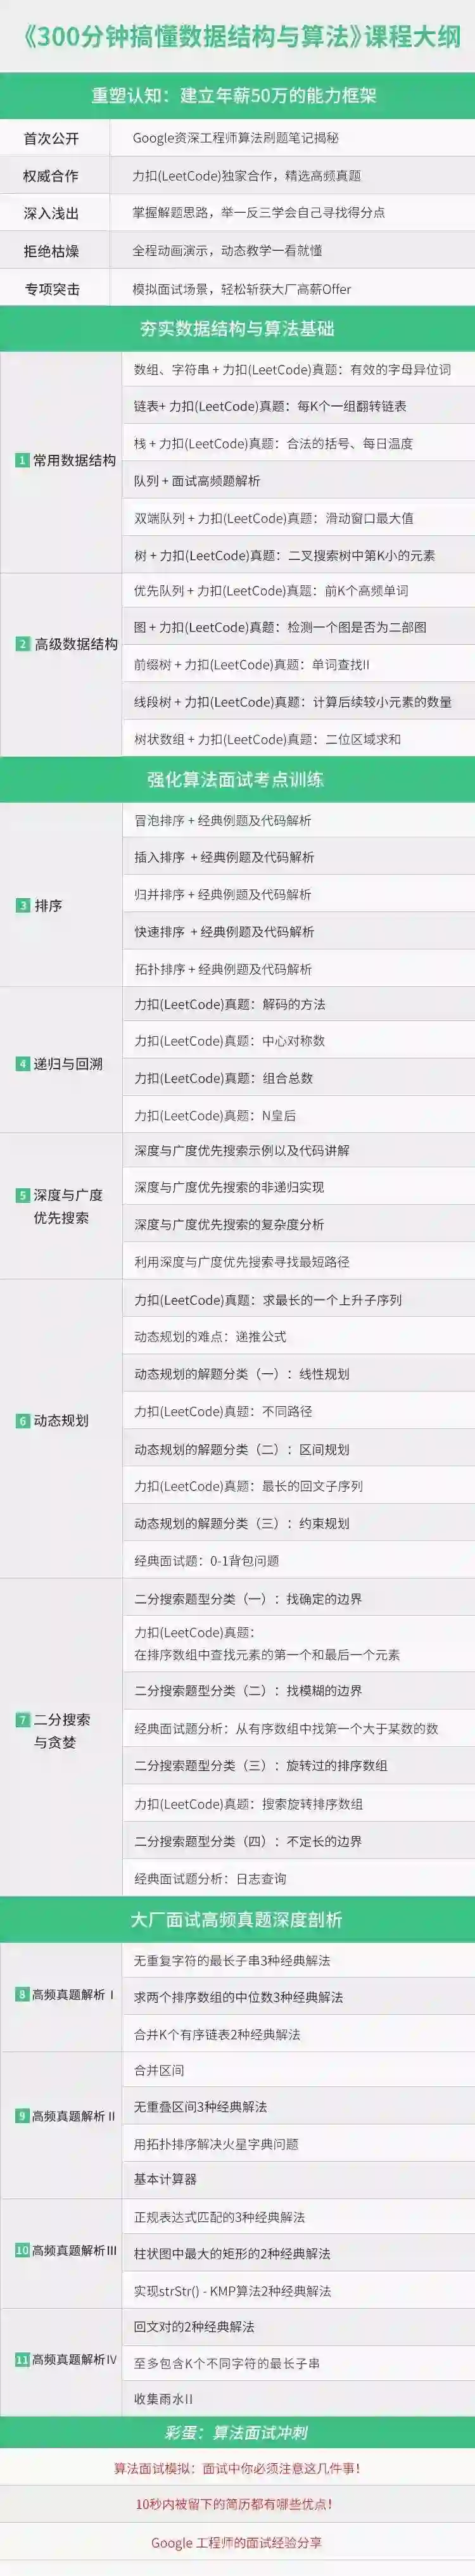Click the 彩蛋：算法面试冲刺 banner
Screen dimensions: 475x2576
237,2432
